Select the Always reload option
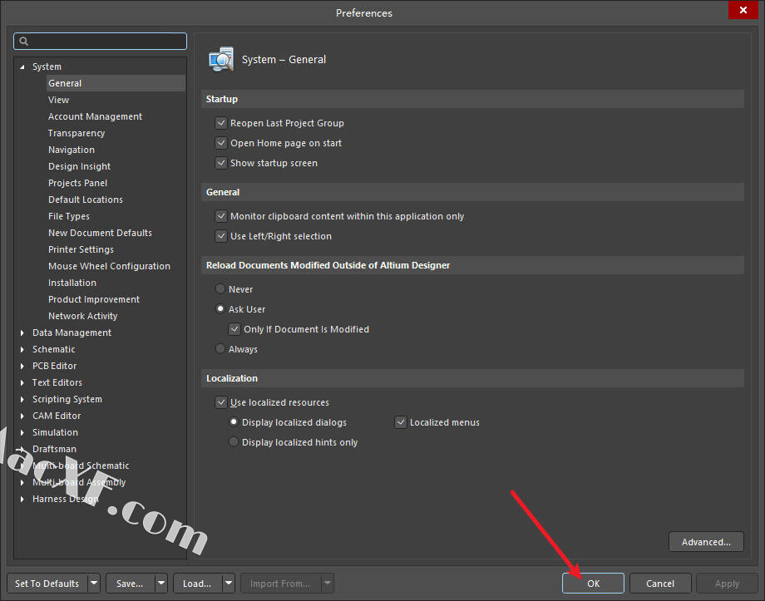The image size is (765, 601). 220,349
